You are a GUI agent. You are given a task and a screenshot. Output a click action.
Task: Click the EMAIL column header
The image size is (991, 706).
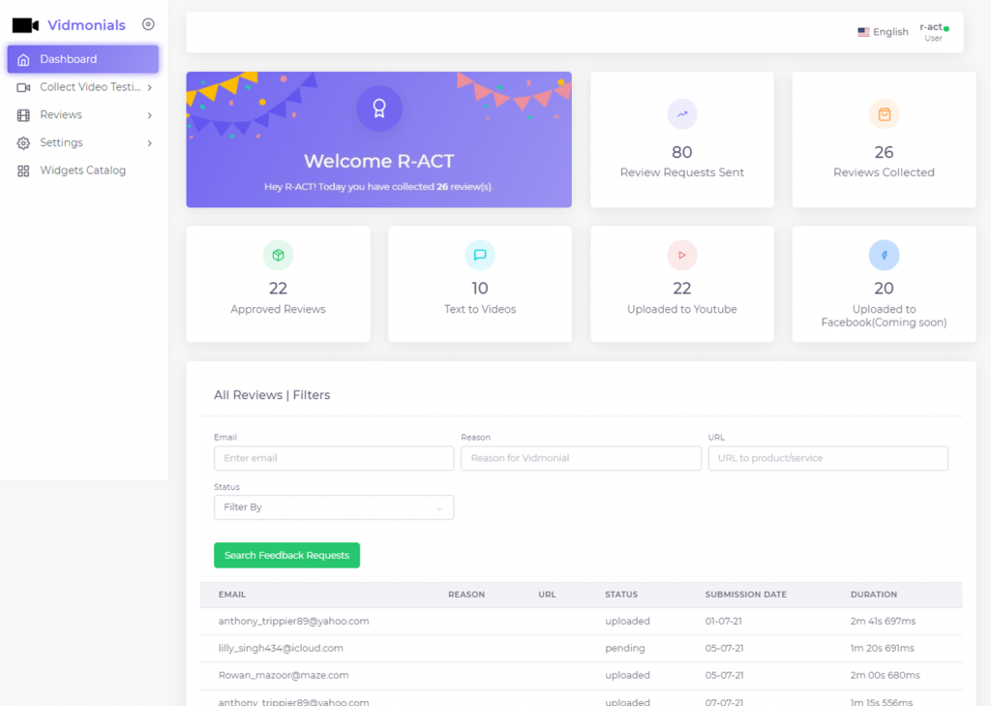click(232, 595)
